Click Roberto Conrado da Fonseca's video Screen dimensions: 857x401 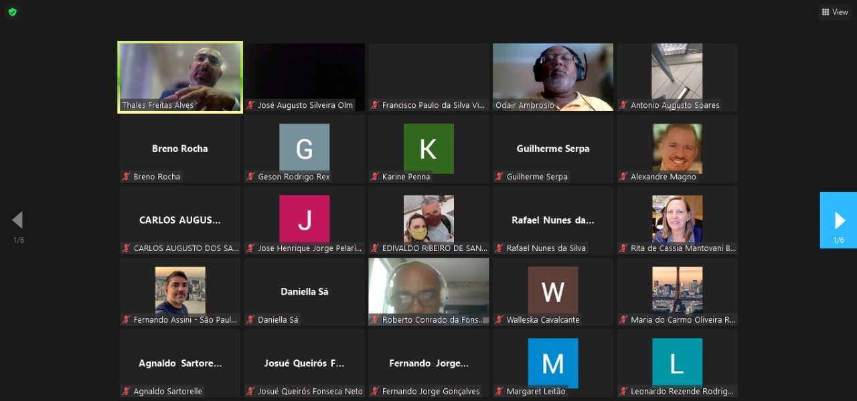click(x=428, y=288)
